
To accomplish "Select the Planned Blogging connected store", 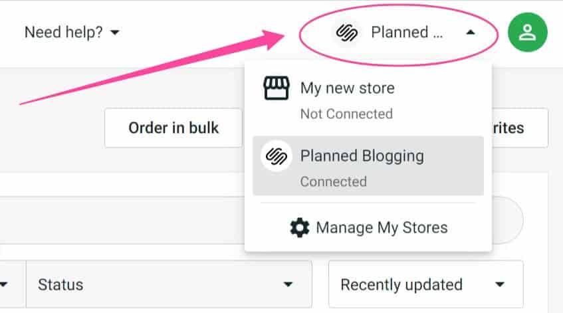I will pos(368,166).
